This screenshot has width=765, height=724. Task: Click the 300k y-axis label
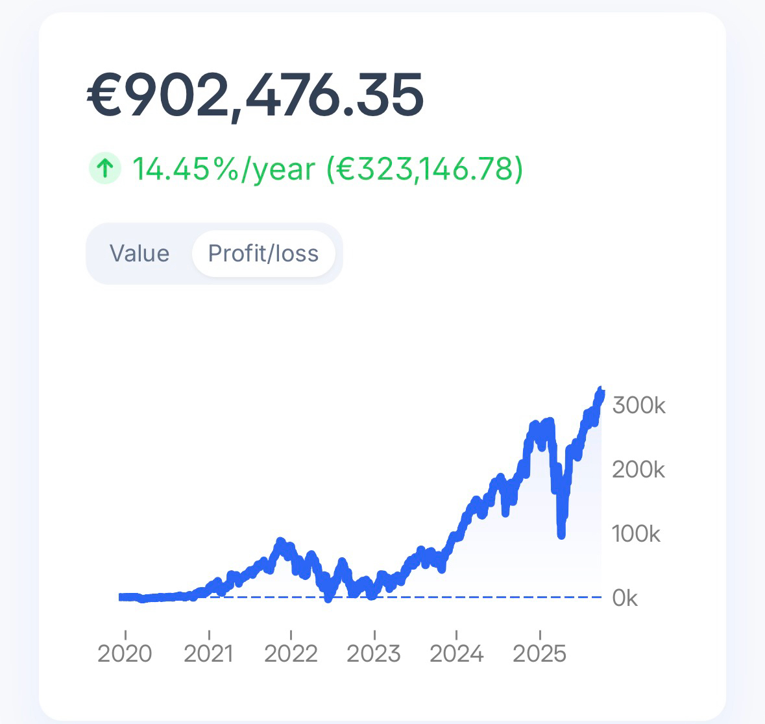pyautogui.click(x=639, y=405)
